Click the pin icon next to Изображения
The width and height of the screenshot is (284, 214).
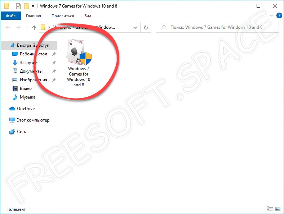point(54,80)
